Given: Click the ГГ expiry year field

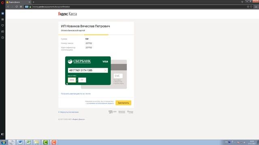Looking at the screenshot, I should coord(82,80).
